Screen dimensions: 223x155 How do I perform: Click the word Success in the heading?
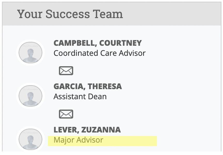point(68,14)
